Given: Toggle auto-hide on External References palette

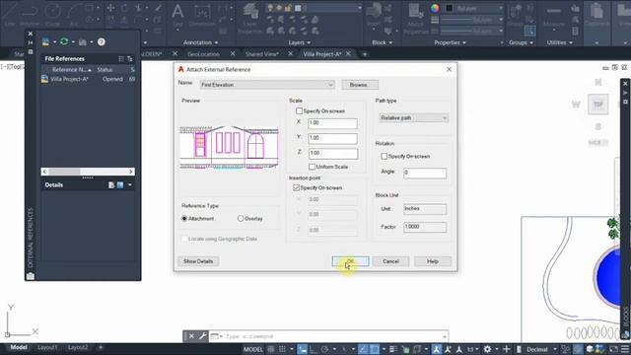Looking at the screenshot, I should [31, 42].
